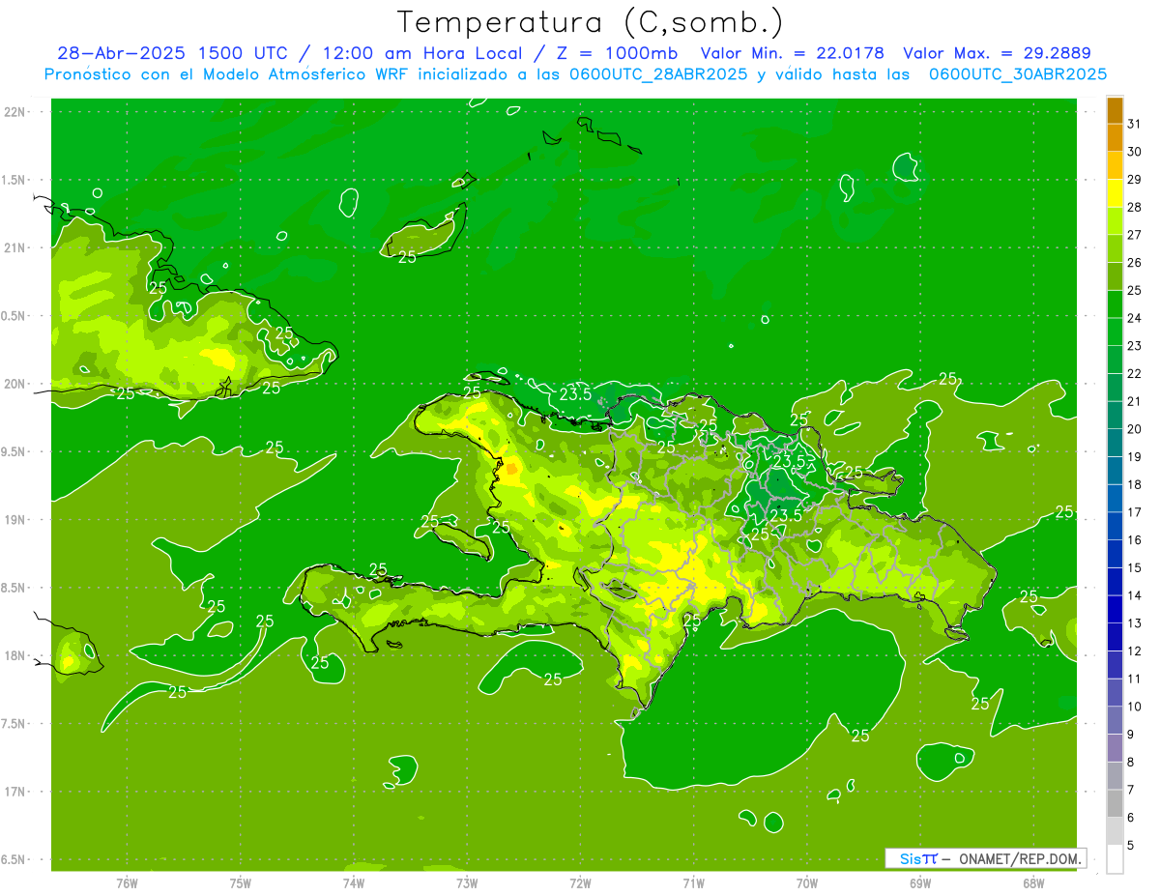
Task: Click the "9.5N" latitude axis label
Action: [x=14, y=451]
